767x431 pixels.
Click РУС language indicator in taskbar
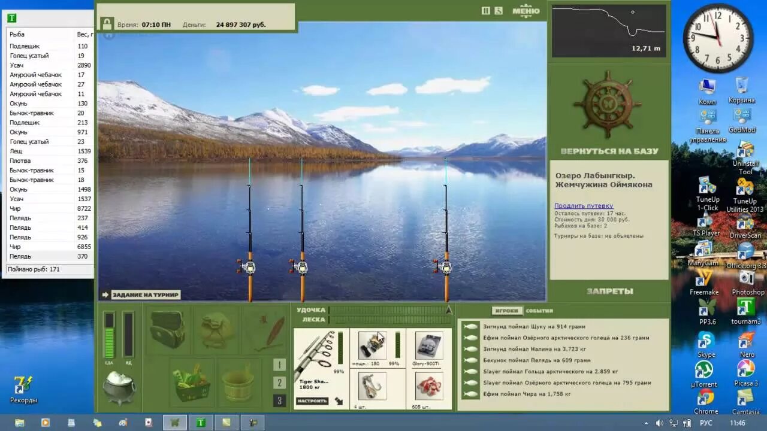pyautogui.click(x=706, y=423)
